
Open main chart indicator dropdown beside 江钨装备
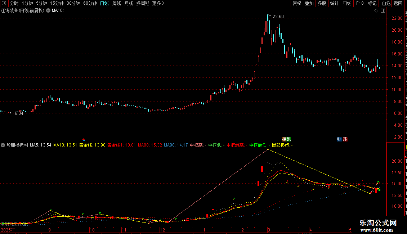tap(48, 11)
